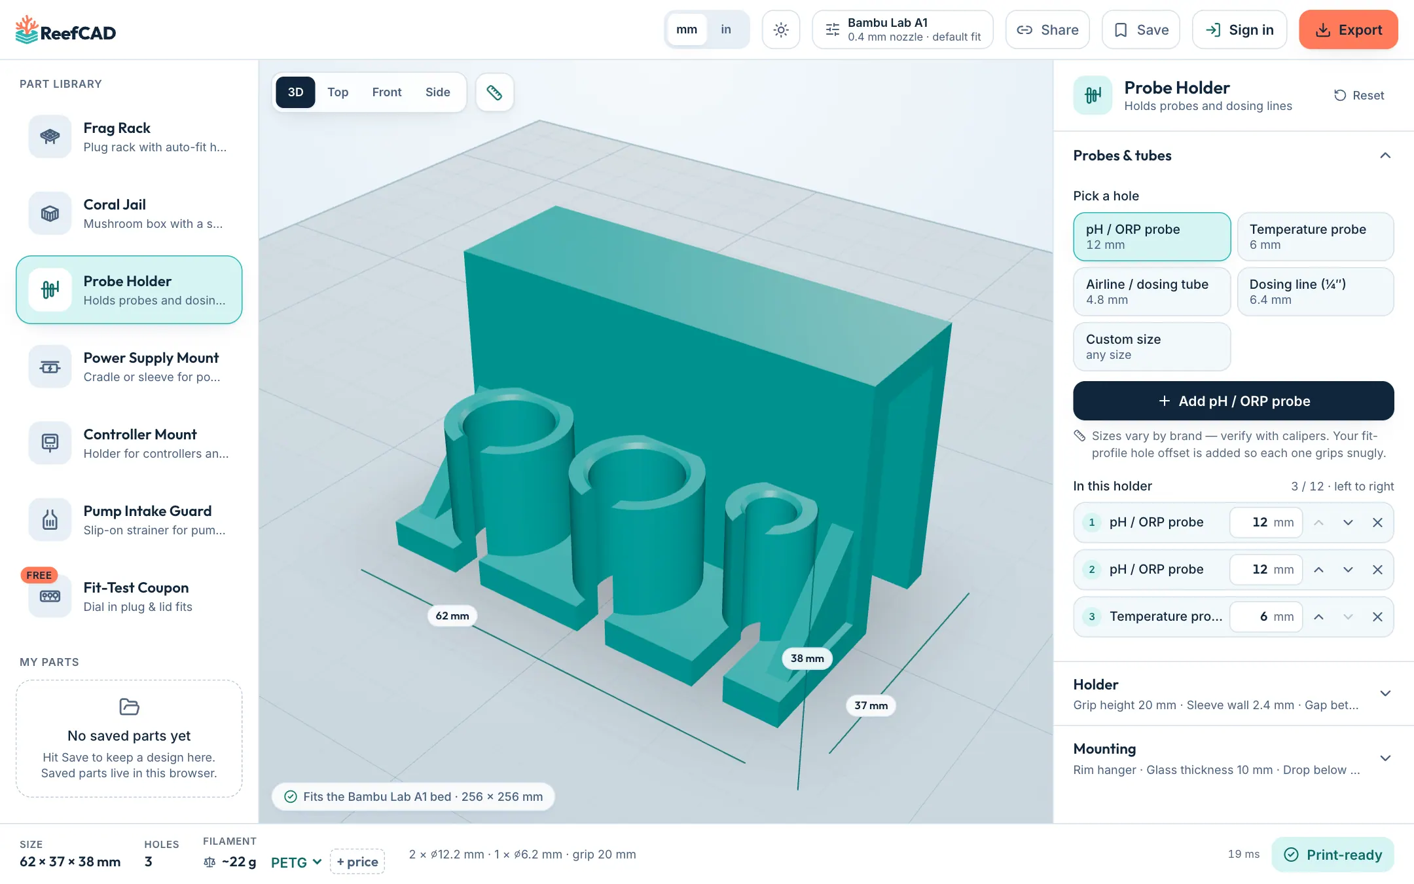Switch units to mm

(x=687, y=29)
